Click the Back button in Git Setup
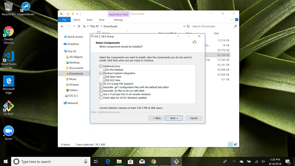 coord(157,118)
